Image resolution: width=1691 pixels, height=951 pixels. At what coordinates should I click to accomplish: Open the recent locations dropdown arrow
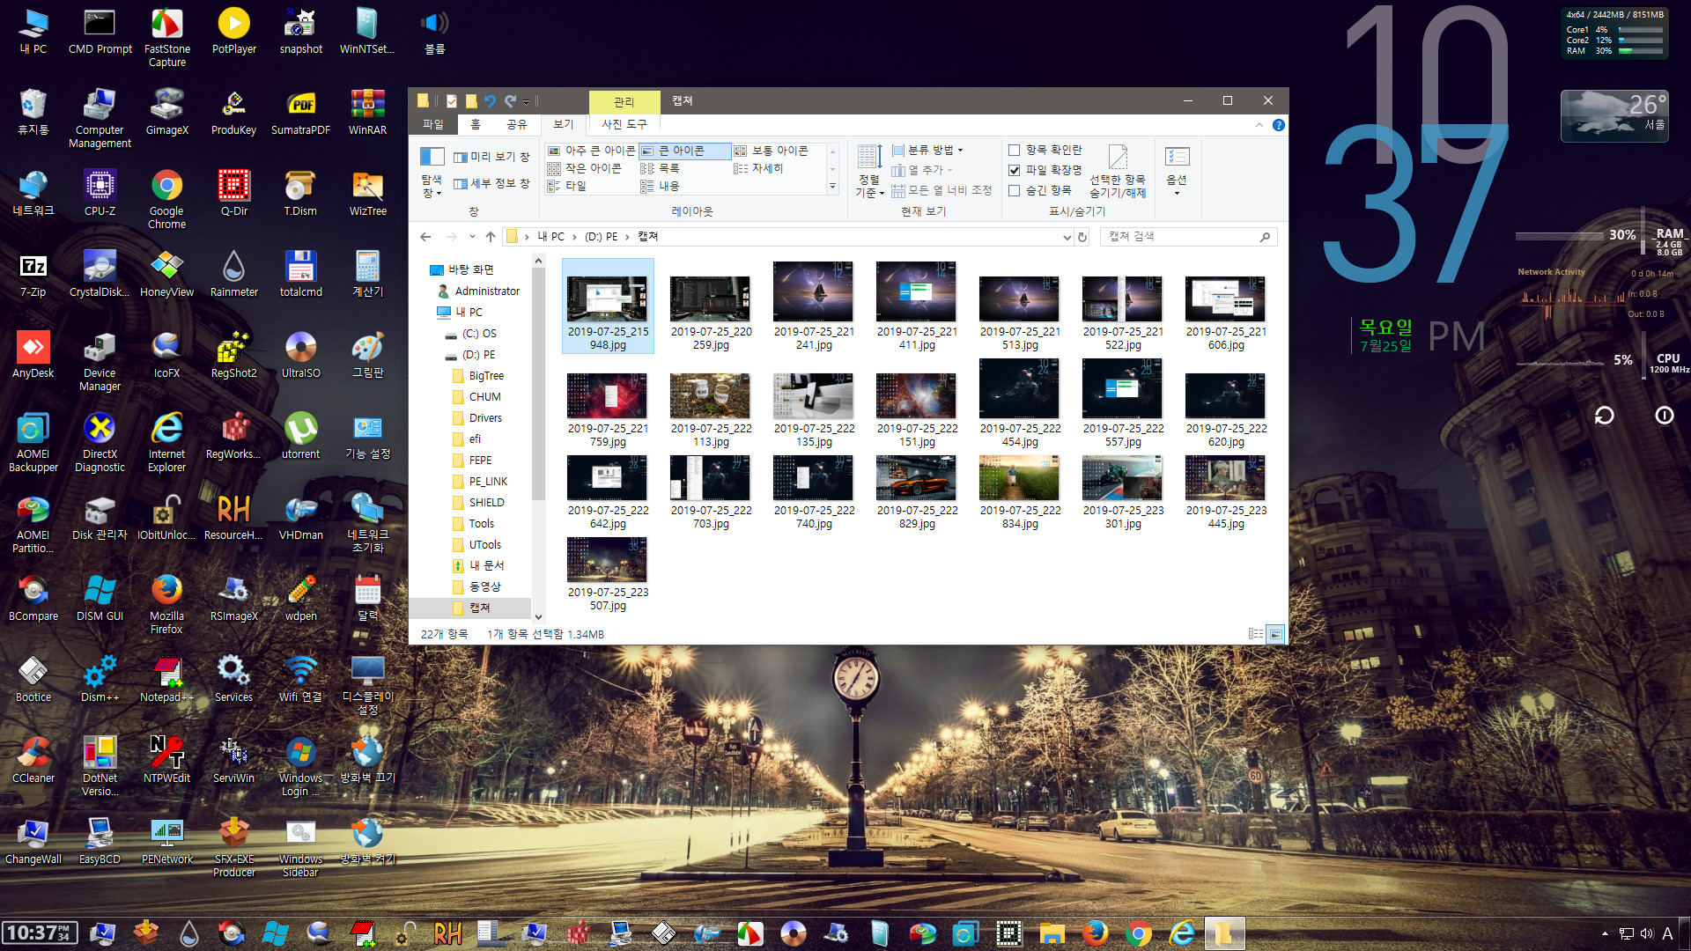(x=472, y=237)
